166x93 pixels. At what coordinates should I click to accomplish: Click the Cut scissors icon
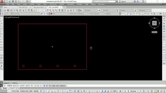click(23, 10)
